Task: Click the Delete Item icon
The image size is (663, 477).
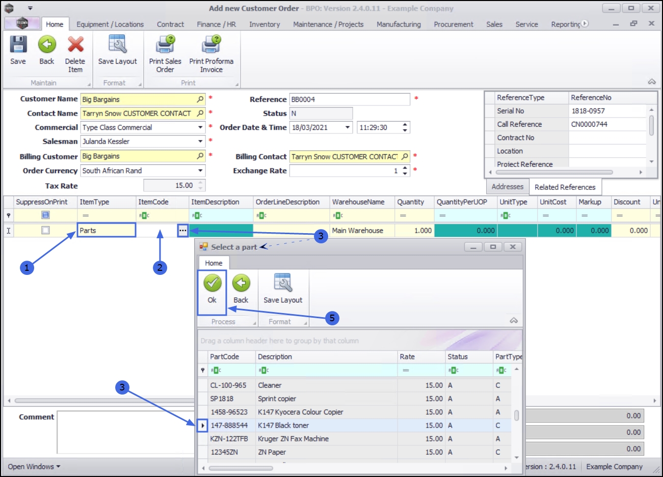Action: click(x=75, y=44)
